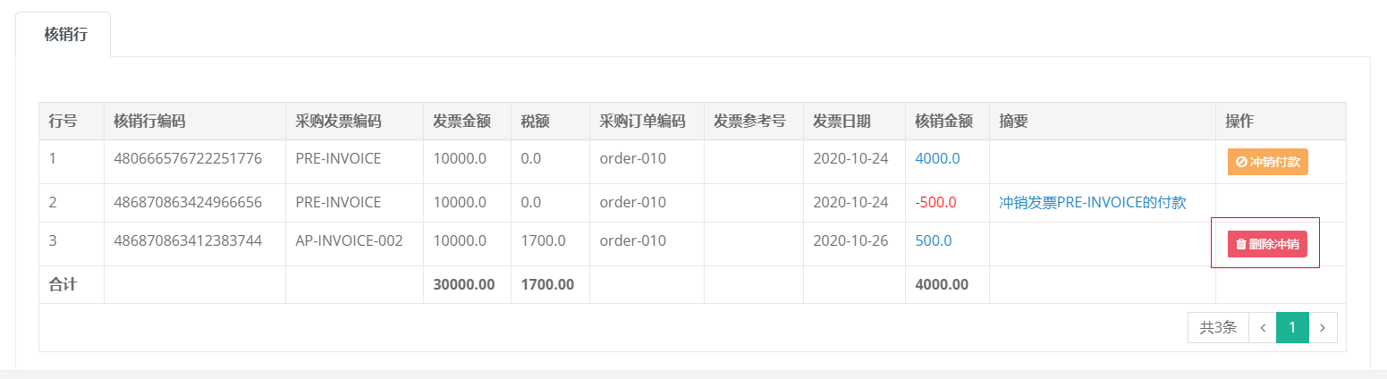Click the 核销行编码 column header
Viewport: 1387px width, 379px height.
click(x=149, y=121)
